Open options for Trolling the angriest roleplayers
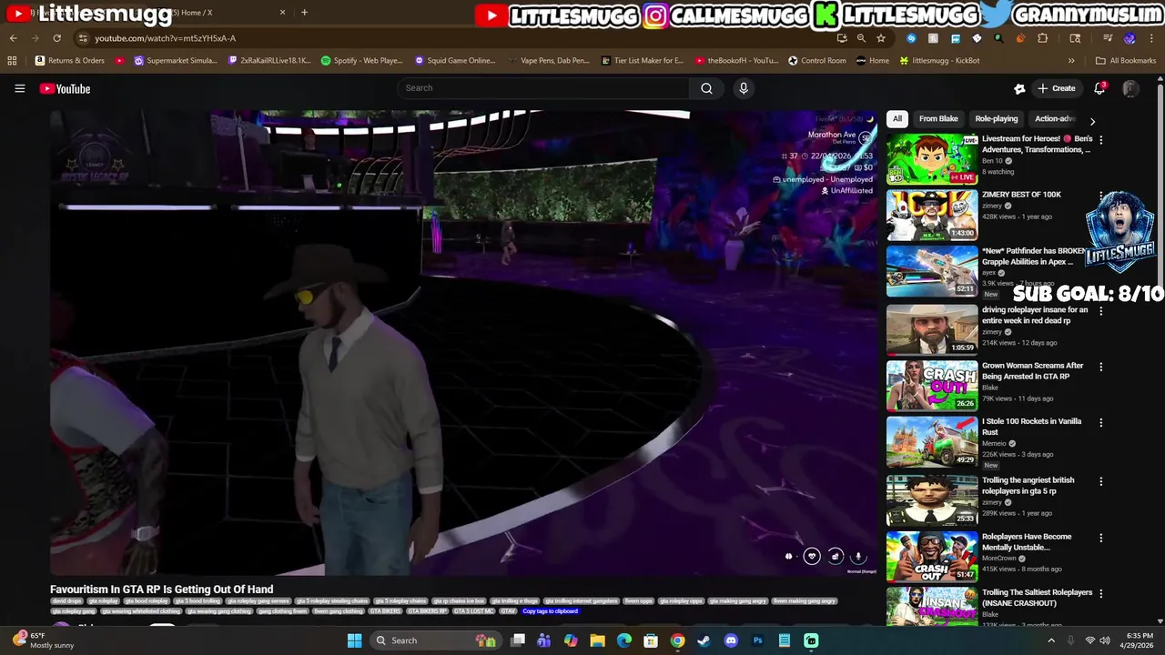The height and width of the screenshot is (655, 1165). point(1100,481)
